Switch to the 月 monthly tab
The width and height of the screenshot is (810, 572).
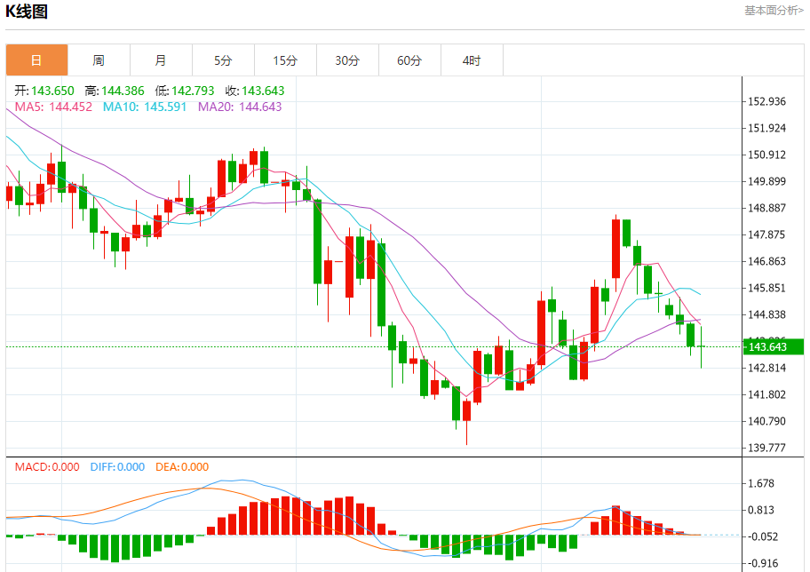(x=161, y=60)
